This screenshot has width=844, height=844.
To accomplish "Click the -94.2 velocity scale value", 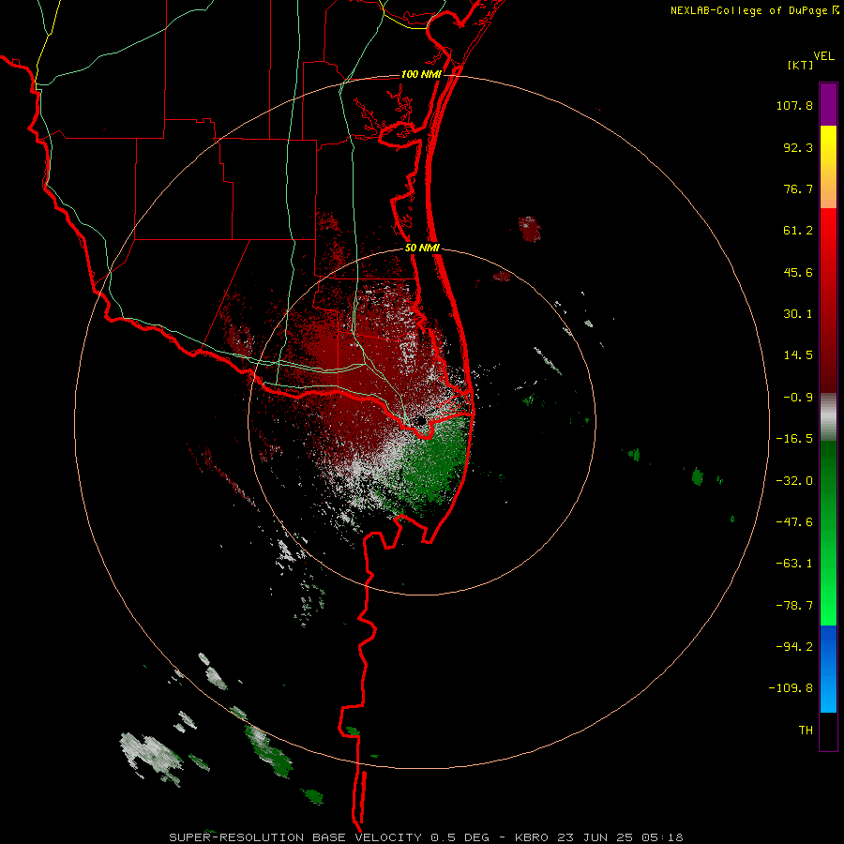I will pos(794,646).
